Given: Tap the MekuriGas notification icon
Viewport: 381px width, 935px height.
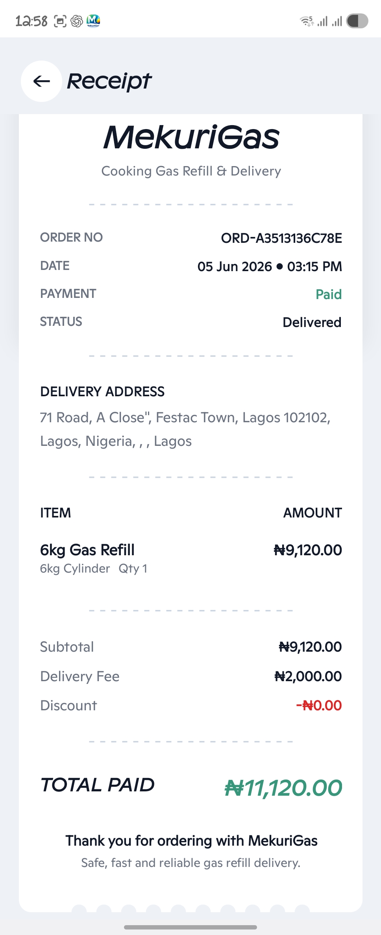Looking at the screenshot, I should tap(93, 21).
